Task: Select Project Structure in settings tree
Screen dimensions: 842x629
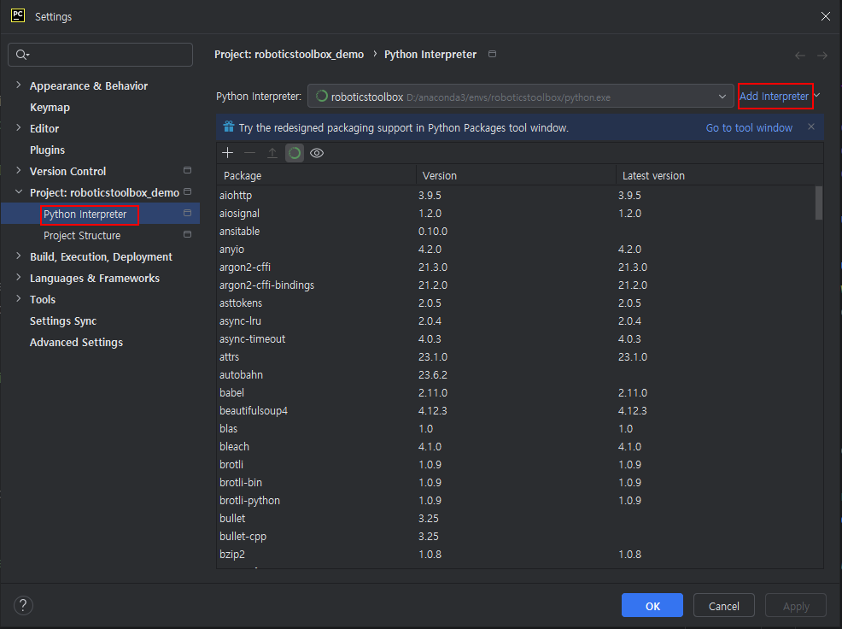Action: click(x=82, y=236)
